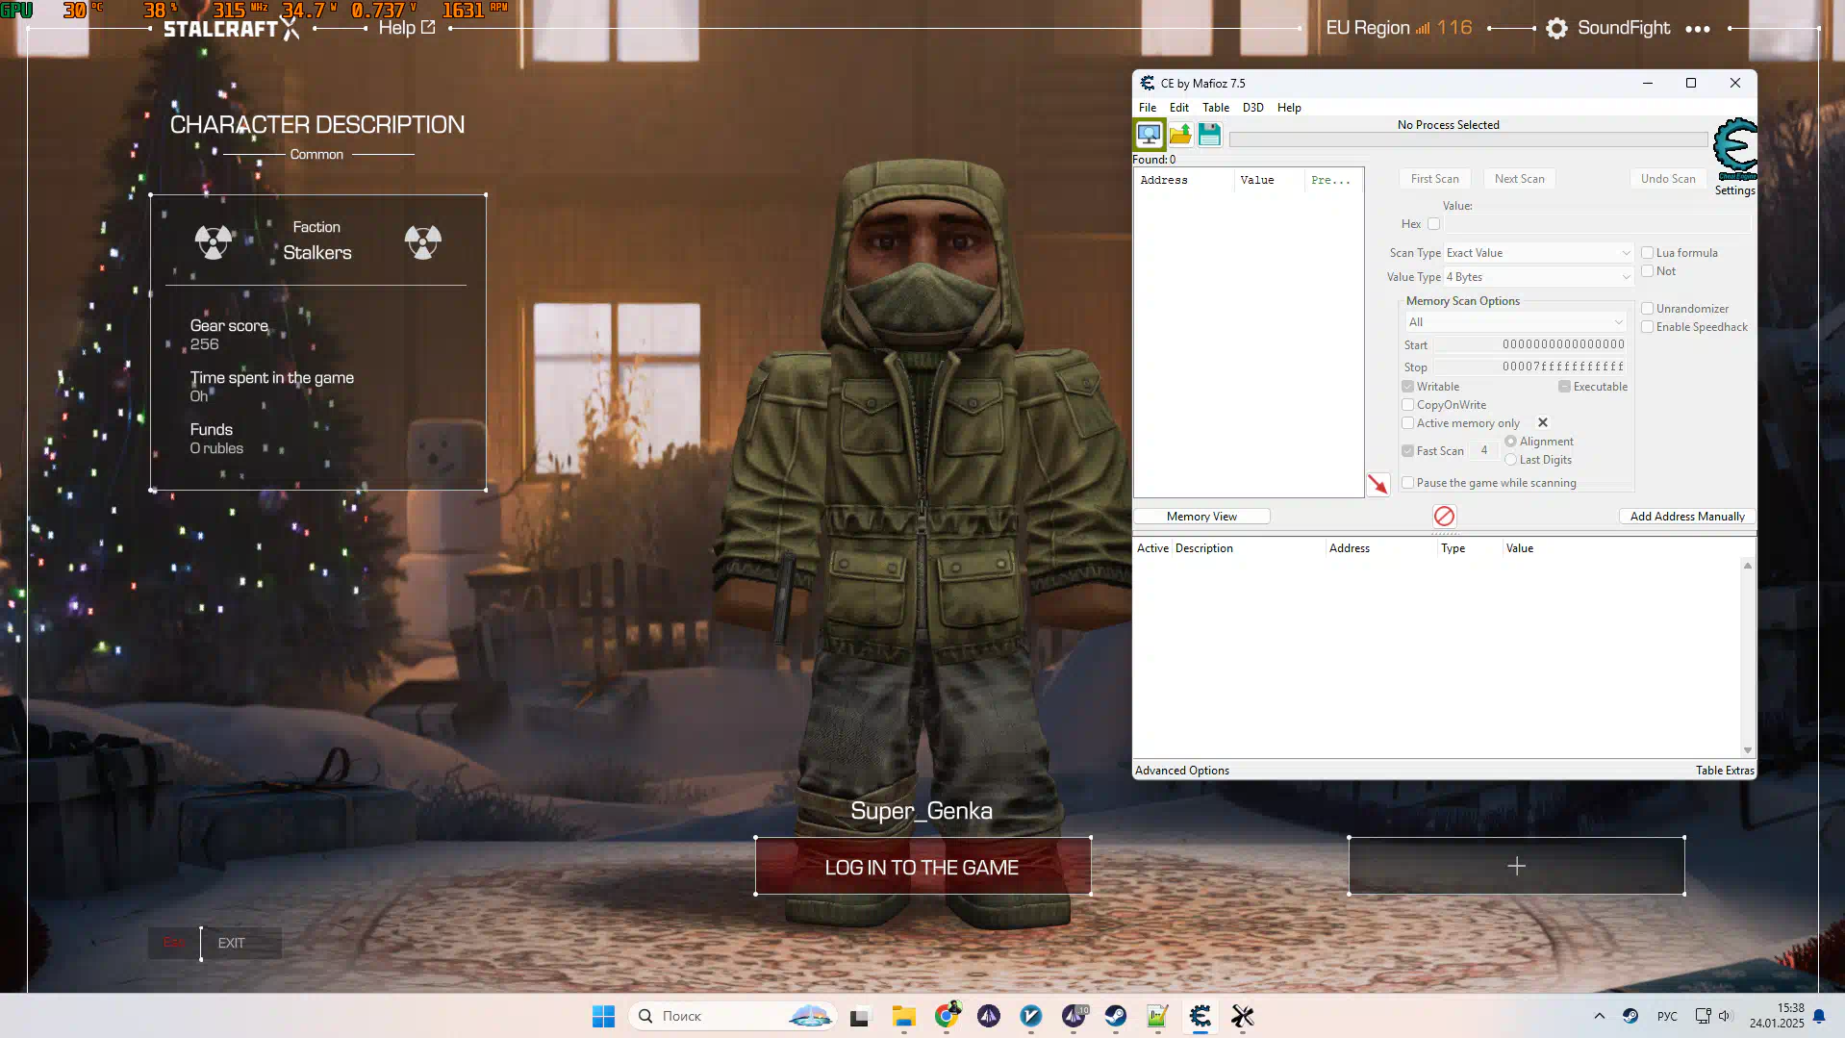This screenshot has width=1845, height=1038.
Task: Open the three-dots menu next to SoundFight
Action: 1698,29
